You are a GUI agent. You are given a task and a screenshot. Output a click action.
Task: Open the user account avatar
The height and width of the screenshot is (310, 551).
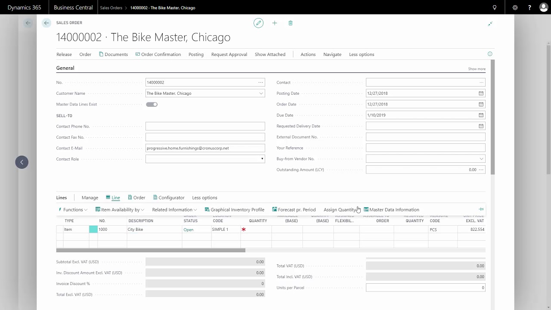pyautogui.click(x=543, y=7)
